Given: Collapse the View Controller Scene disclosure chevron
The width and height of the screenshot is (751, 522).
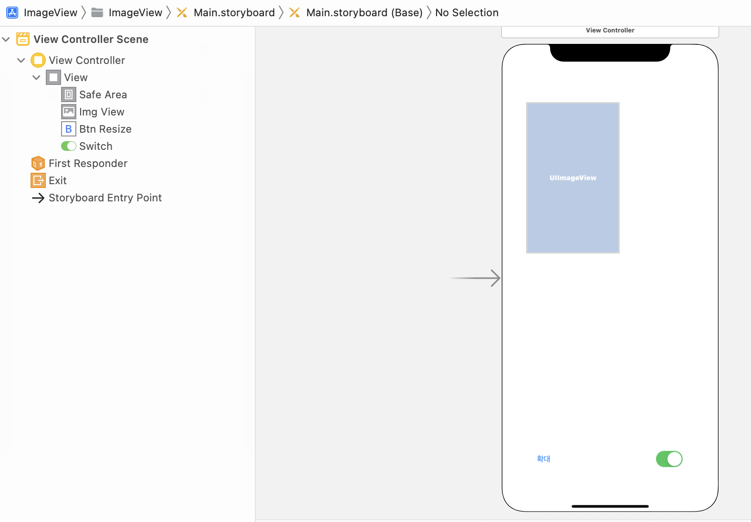Looking at the screenshot, I should click(6, 39).
